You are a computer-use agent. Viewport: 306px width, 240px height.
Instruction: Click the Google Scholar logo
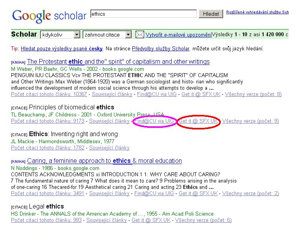pyautogui.click(x=49, y=16)
